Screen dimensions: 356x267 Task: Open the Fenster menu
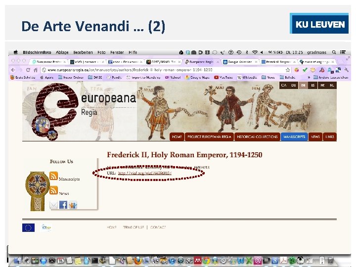click(x=117, y=52)
